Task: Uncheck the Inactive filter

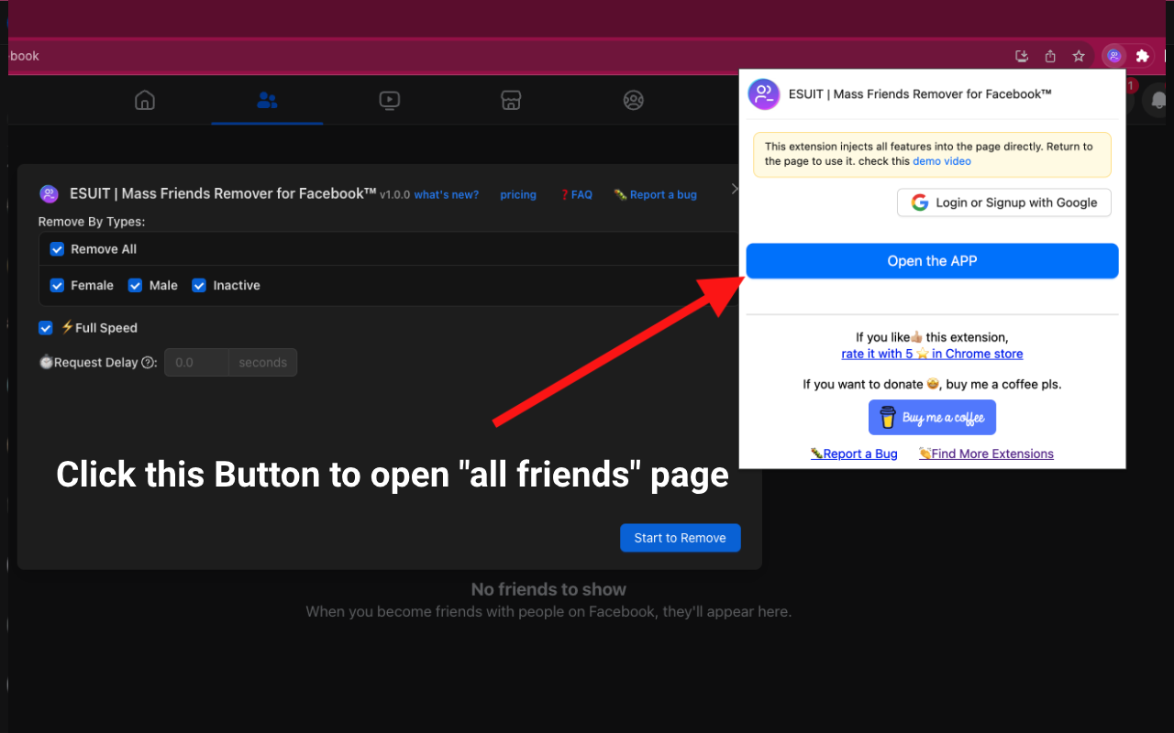Action: point(199,285)
